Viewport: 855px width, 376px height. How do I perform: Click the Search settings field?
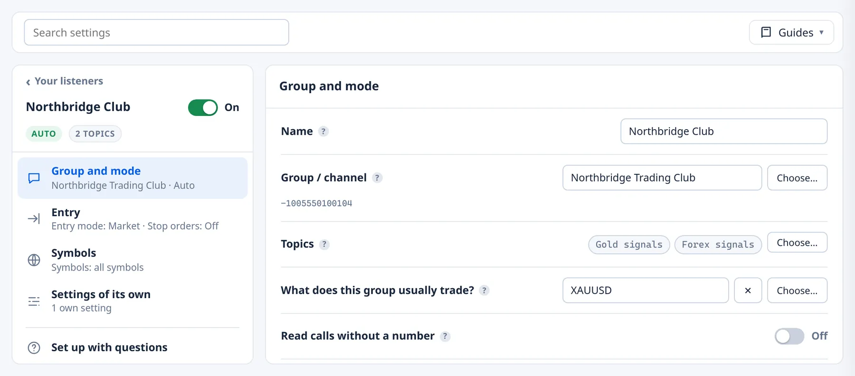(156, 32)
